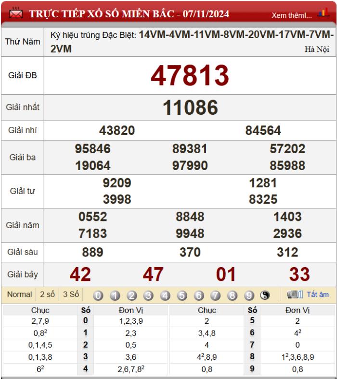
Task: Click Chục value 0,1,4,5 for row 2
Action: [x=40, y=345]
